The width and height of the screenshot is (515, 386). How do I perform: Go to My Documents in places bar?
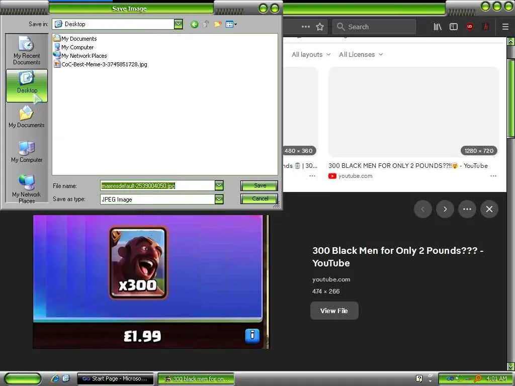coord(27,117)
